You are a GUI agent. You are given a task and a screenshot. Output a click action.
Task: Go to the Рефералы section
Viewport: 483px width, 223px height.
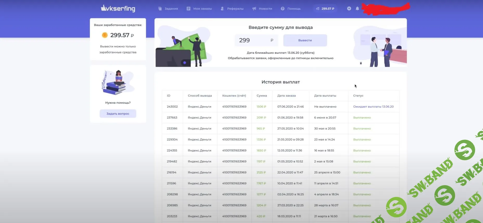click(x=232, y=9)
